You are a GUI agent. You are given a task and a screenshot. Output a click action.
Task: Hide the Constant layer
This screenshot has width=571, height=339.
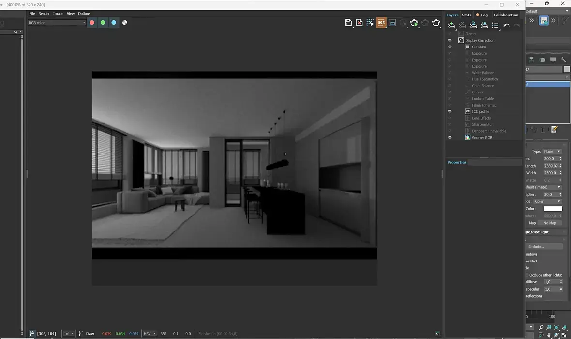point(450,47)
